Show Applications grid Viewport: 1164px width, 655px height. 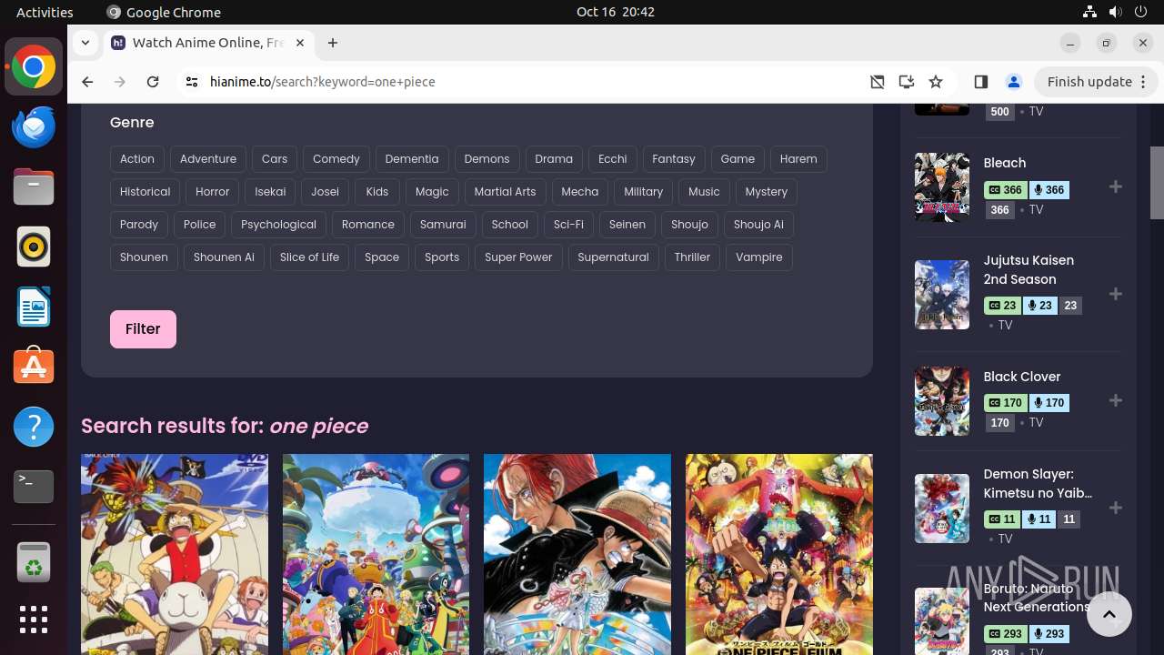[34, 620]
